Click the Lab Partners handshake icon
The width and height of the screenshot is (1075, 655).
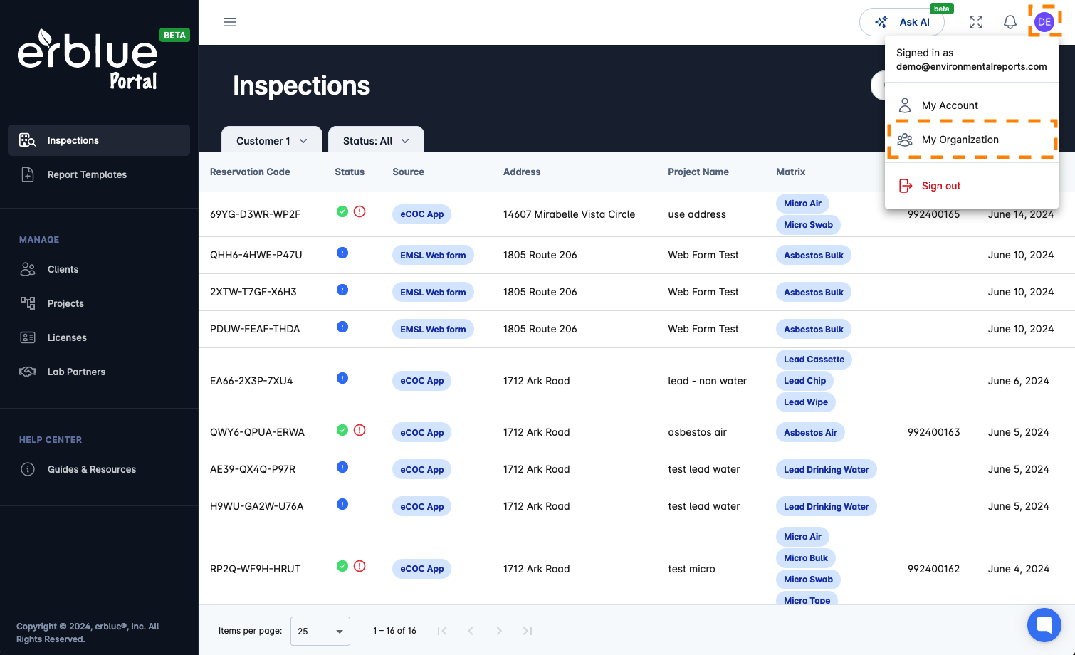[x=28, y=372]
